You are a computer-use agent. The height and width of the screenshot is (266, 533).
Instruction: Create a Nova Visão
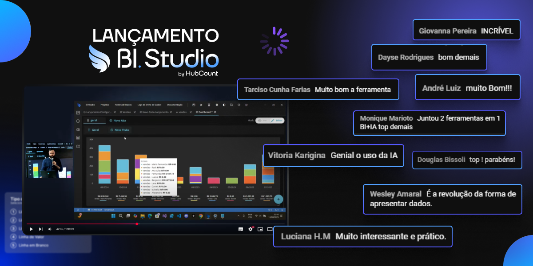(119, 130)
